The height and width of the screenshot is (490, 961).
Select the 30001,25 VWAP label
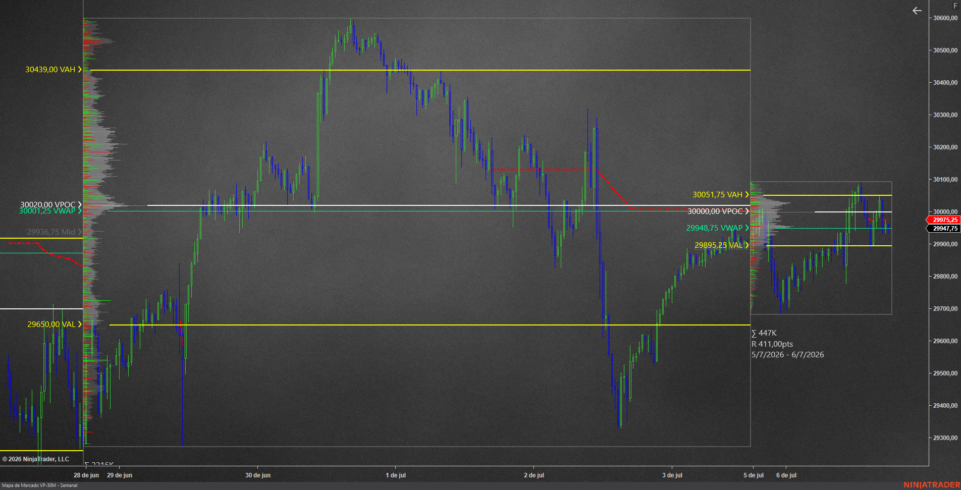point(47,211)
